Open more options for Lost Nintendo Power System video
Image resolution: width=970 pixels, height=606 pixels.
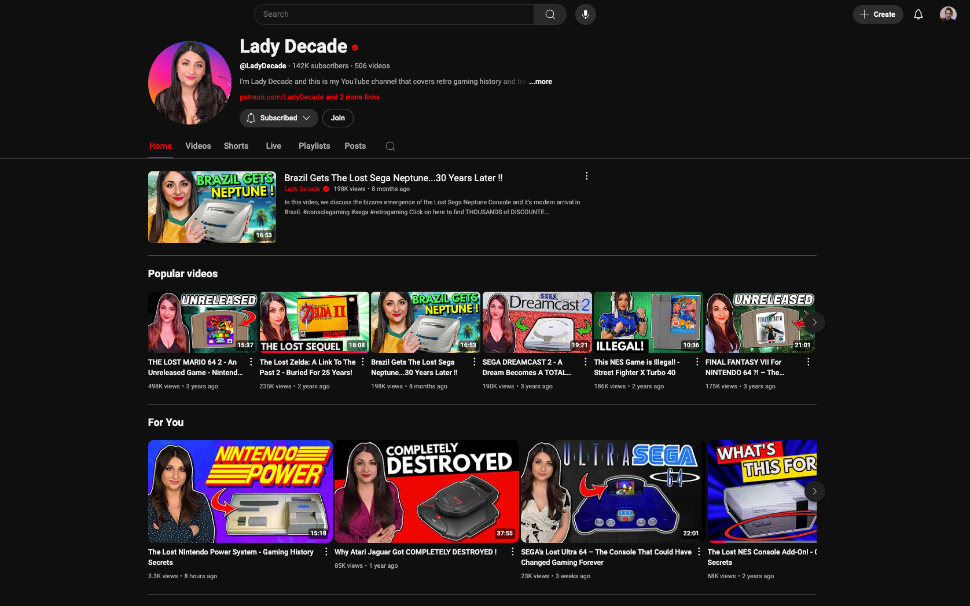pos(326,552)
